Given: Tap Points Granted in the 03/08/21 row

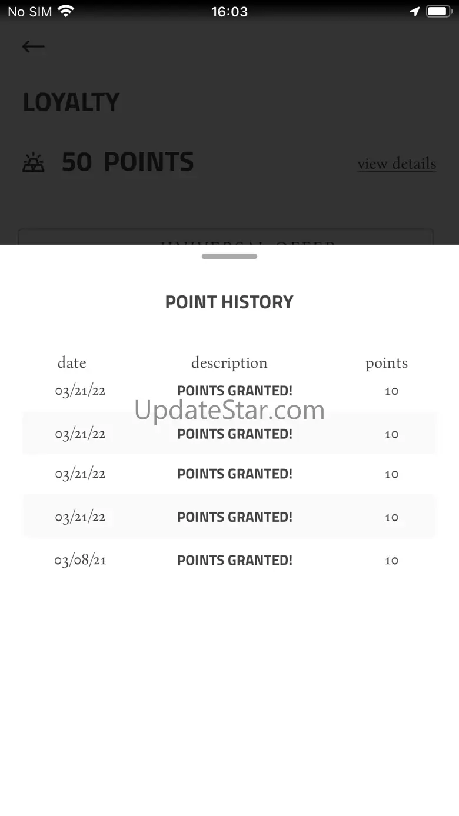Looking at the screenshot, I should click(235, 560).
